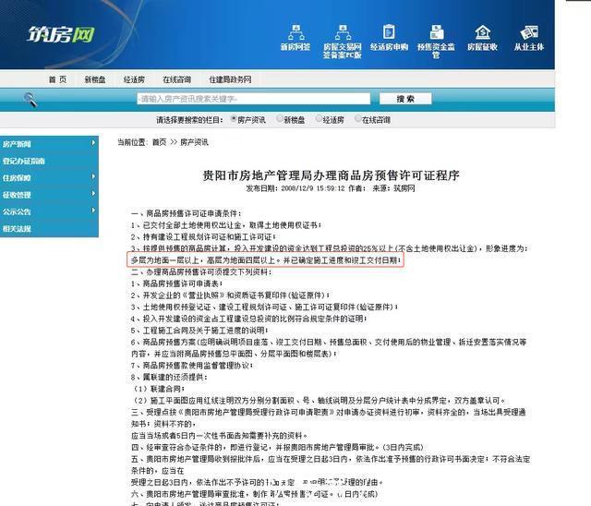
Task: Expand the 住房保障 sidebar arrow
Action: pyautogui.click(x=93, y=176)
